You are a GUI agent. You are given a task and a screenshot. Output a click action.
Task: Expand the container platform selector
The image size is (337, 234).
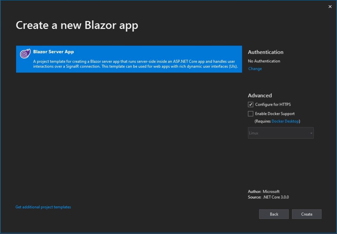tap(280, 133)
